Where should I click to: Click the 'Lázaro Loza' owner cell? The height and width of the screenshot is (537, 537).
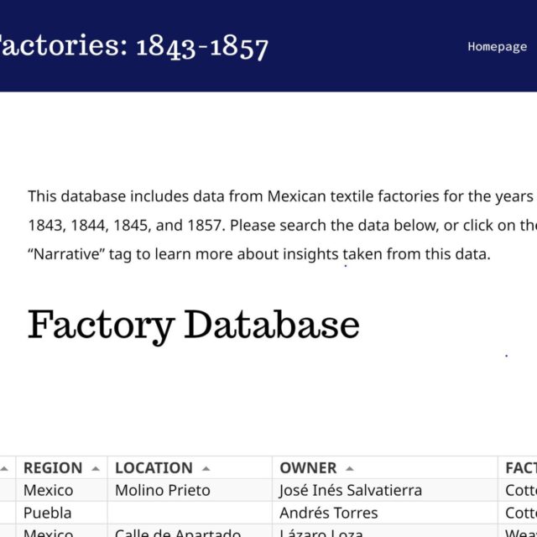(321, 533)
